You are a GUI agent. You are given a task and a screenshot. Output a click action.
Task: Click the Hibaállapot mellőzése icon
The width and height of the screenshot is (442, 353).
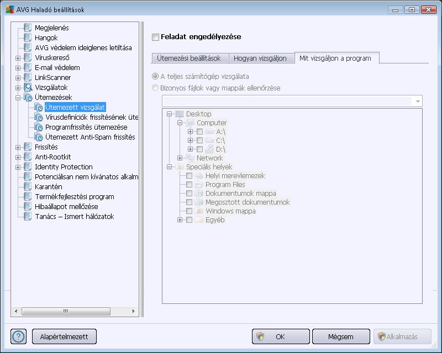(x=28, y=206)
